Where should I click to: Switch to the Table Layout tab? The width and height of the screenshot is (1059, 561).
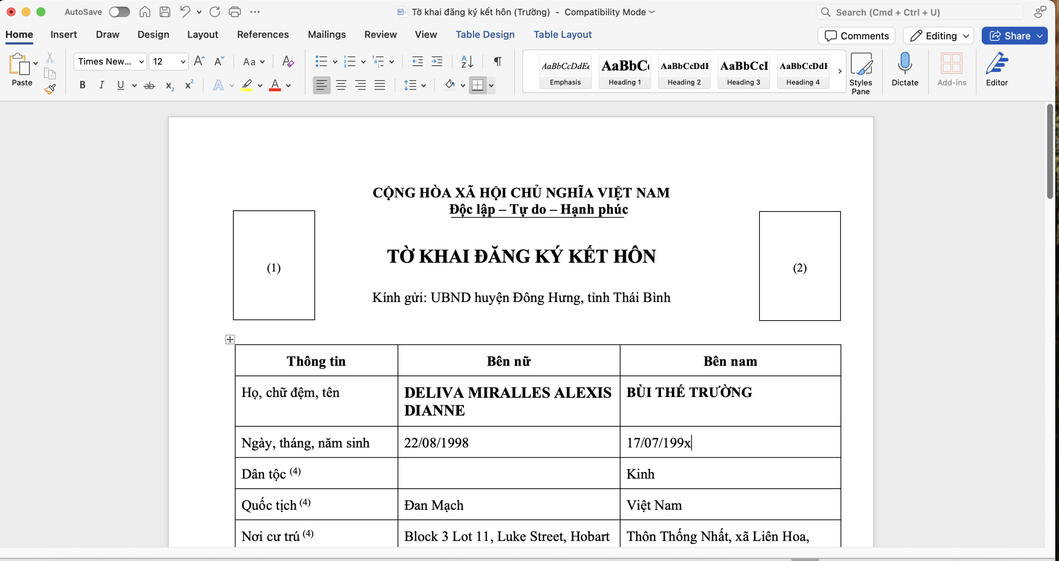point(562,35)
